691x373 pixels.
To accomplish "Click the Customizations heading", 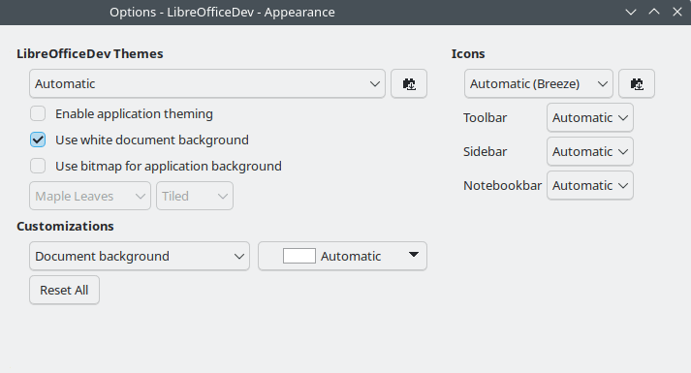I will (65, 226).
